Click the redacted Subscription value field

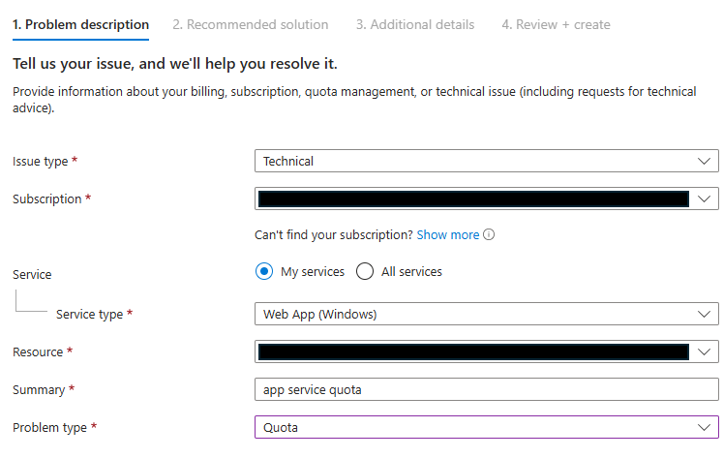click(x=473, y=199)
